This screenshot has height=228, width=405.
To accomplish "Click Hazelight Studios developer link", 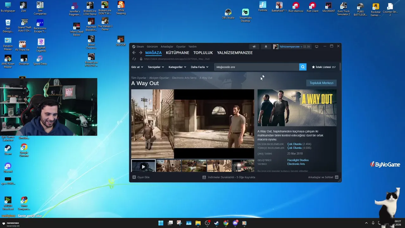I will point(298,160).
